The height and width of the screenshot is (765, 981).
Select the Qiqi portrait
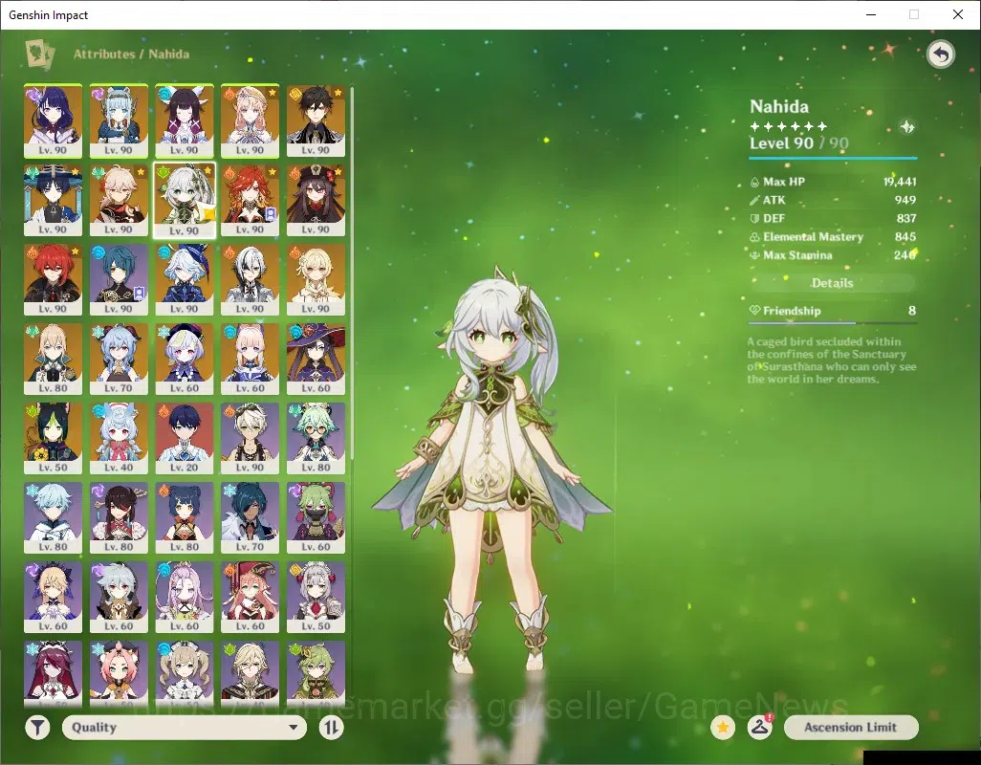tap(185, 359)
